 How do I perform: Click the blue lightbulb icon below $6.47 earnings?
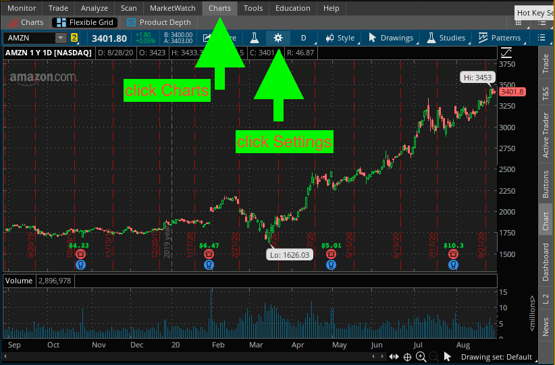(209, 264)
